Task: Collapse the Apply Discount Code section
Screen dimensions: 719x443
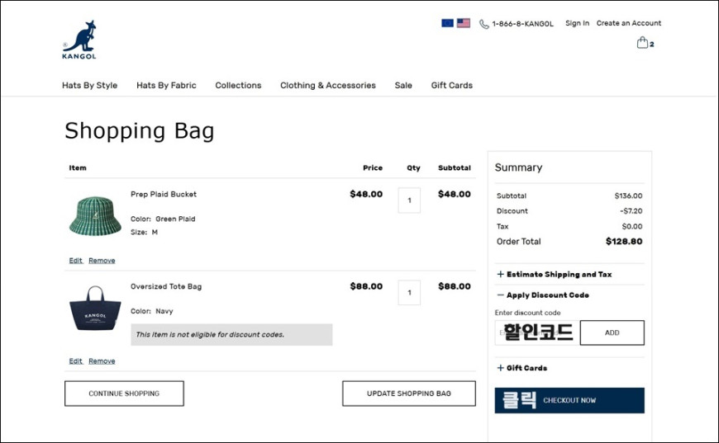Action: click(x=543, y=295)
